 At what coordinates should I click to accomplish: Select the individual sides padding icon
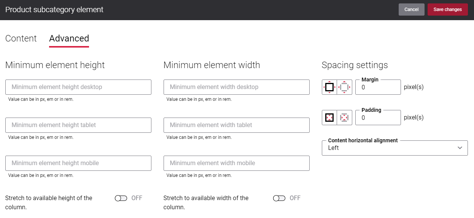point(345,118)
